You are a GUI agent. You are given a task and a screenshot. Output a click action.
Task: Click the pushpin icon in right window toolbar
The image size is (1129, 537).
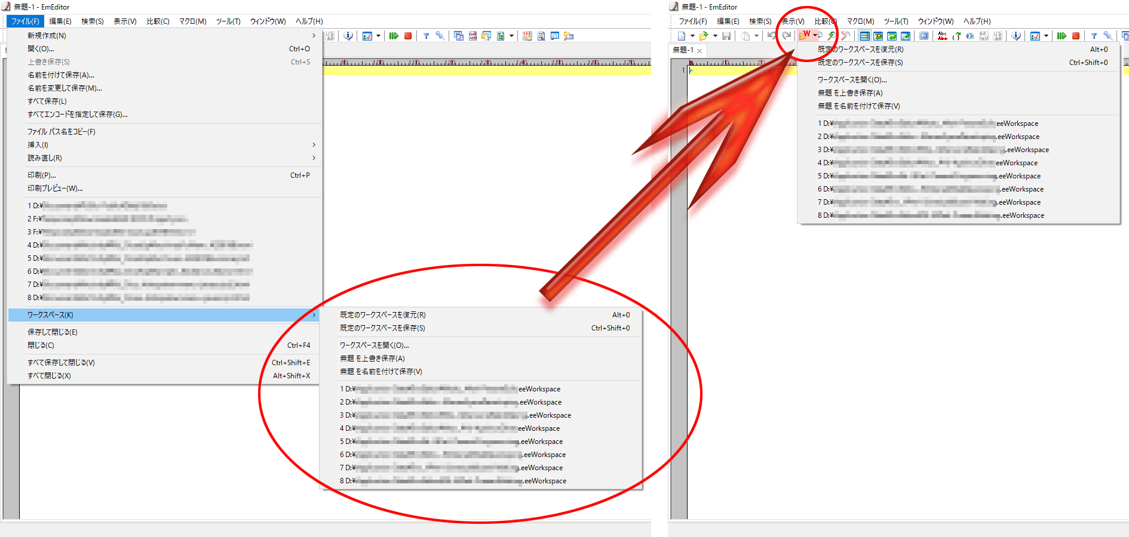(1107, 36)
